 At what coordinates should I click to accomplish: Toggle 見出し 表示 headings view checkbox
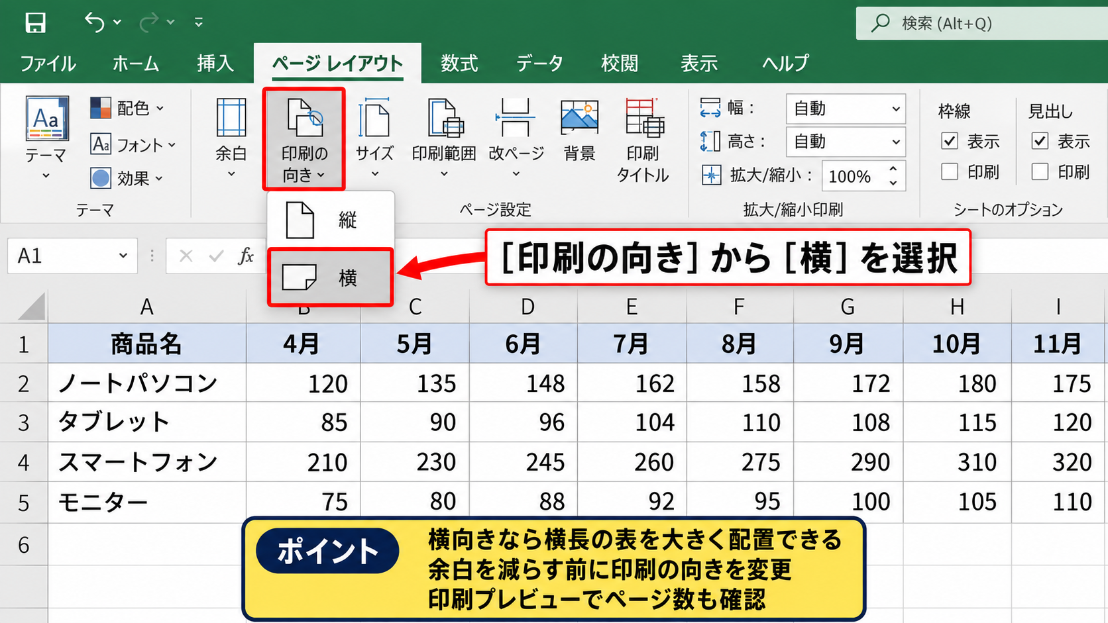pos(1040,141)
